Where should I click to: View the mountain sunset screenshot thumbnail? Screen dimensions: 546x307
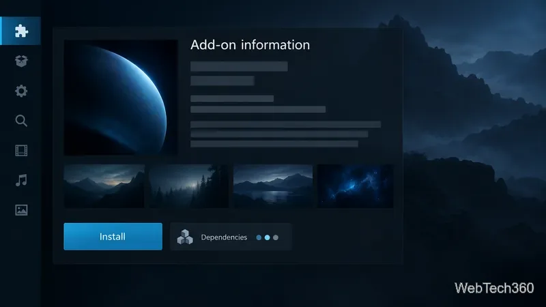(104, 186)
